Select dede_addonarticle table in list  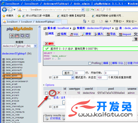pyautogui.click(x=15, y=59)
